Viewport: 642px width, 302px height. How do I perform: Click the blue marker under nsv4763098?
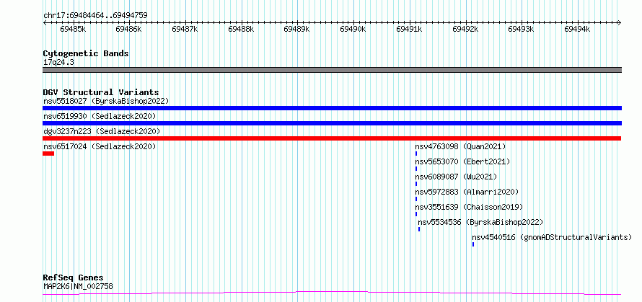pos(416,154)
